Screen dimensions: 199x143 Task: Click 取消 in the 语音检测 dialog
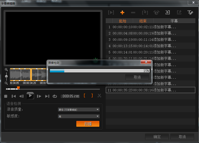137,77
